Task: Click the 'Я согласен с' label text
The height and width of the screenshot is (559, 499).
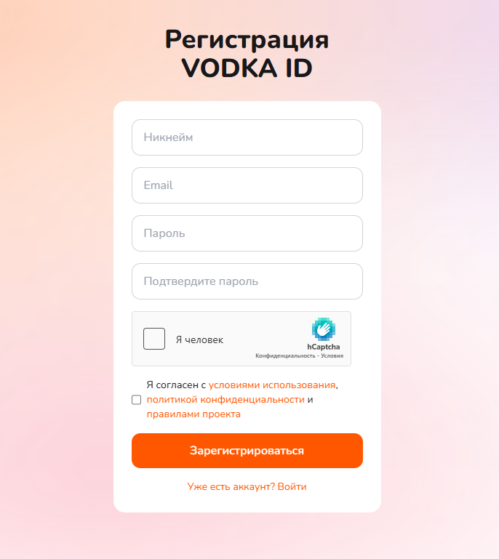Action: tap(177, 385)
